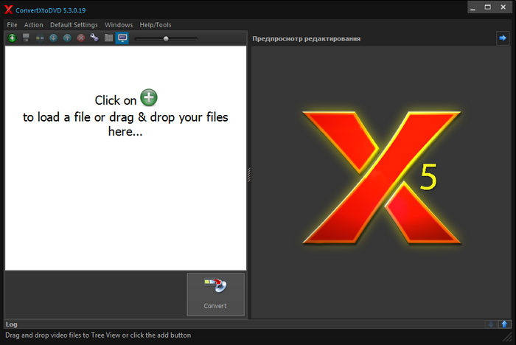Click the ConvertXtoDVD X logo in title bar
The image size is (516, 345).
pyautogui.click(x=9, y=10)
